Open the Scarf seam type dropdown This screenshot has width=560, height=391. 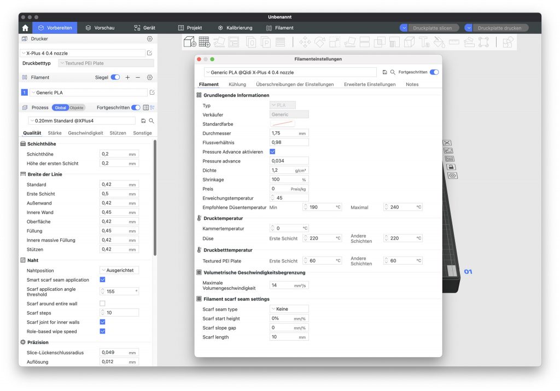(x=289, y=309)
